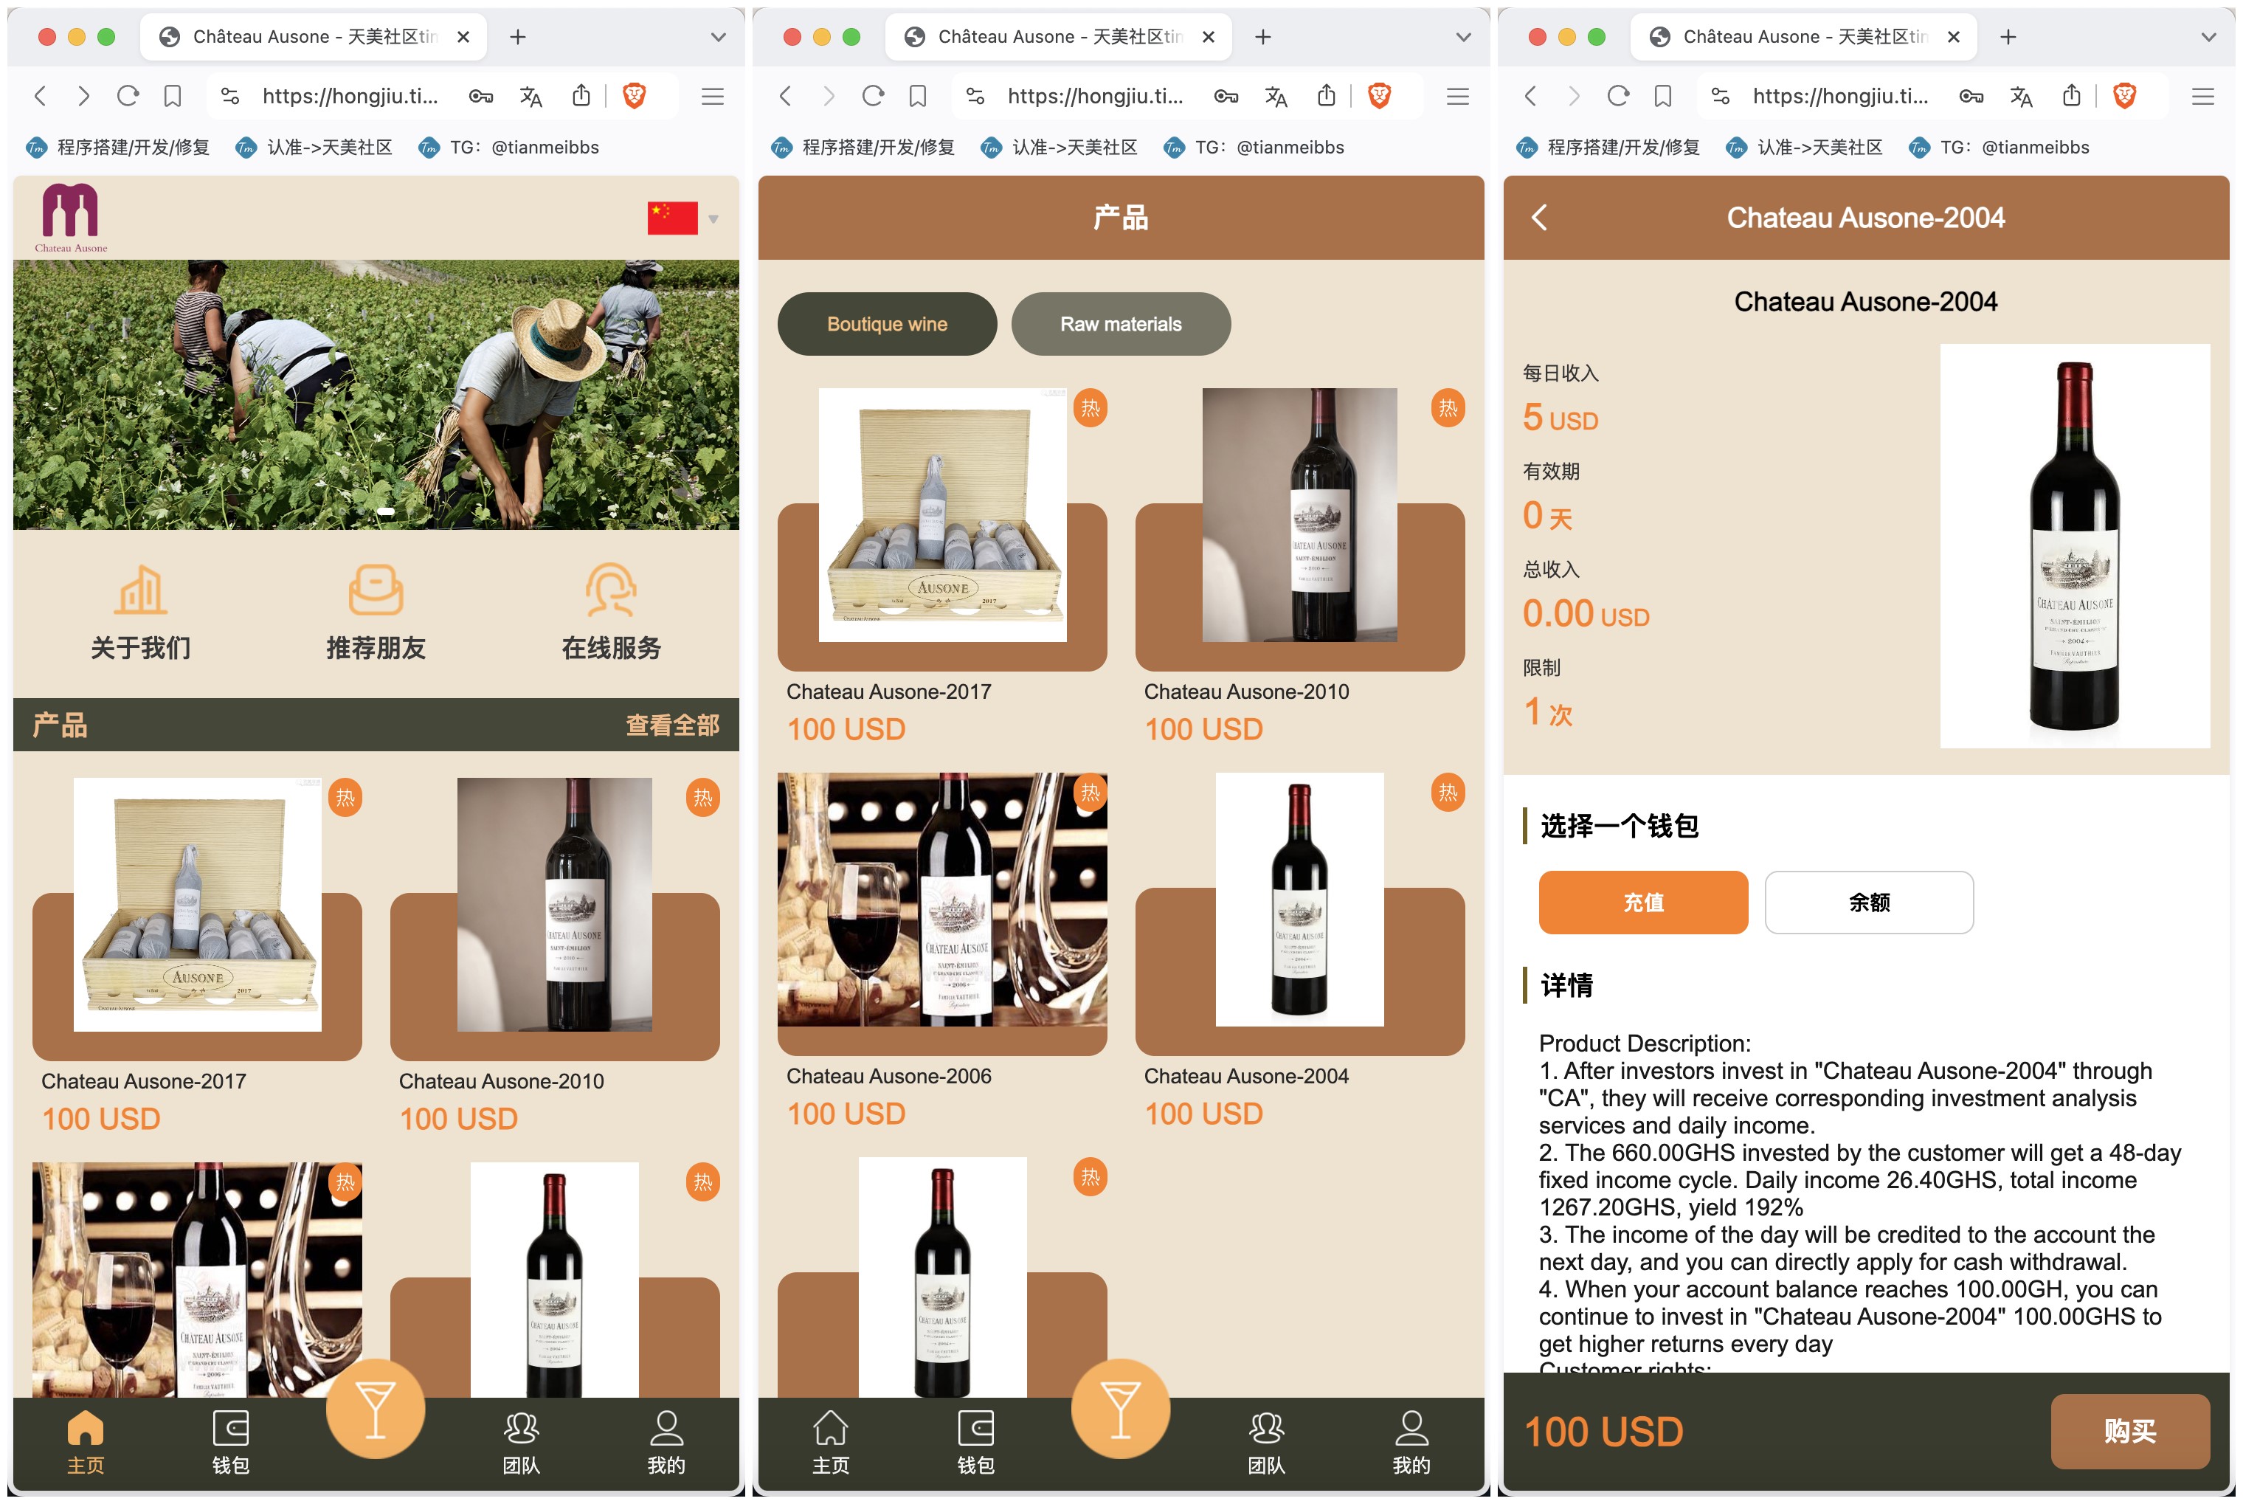Viewport: 2243px width, 1504px height.
Task: Open hamburger menu in right window
Action: (x=2202, y=96)
